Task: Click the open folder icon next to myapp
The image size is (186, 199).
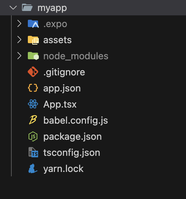Action: (x=27, y=7)
